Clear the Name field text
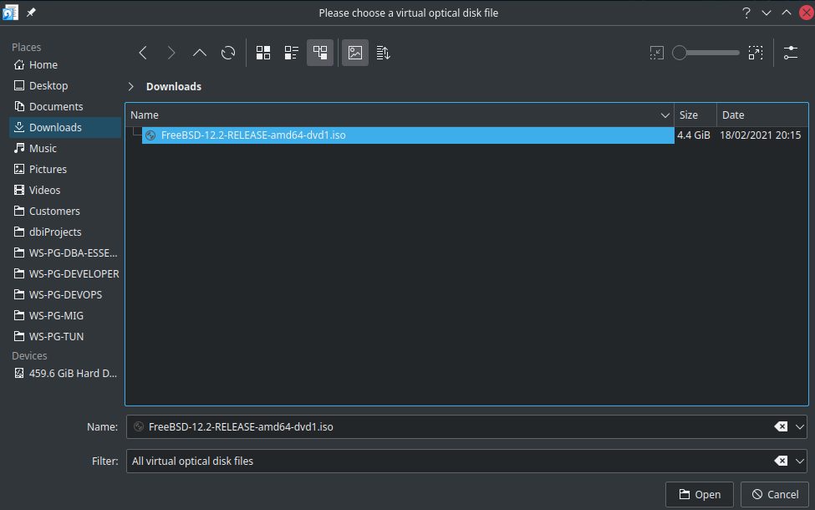 pyautogui.click(x=781, y=427)
